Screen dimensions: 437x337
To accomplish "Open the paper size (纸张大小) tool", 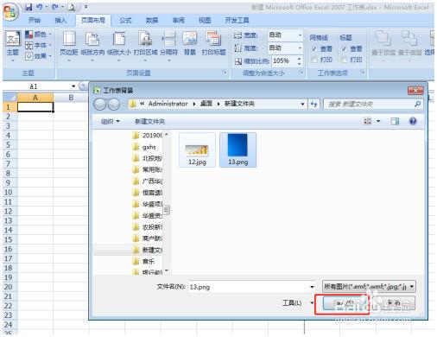I will (x=119, y=43).
